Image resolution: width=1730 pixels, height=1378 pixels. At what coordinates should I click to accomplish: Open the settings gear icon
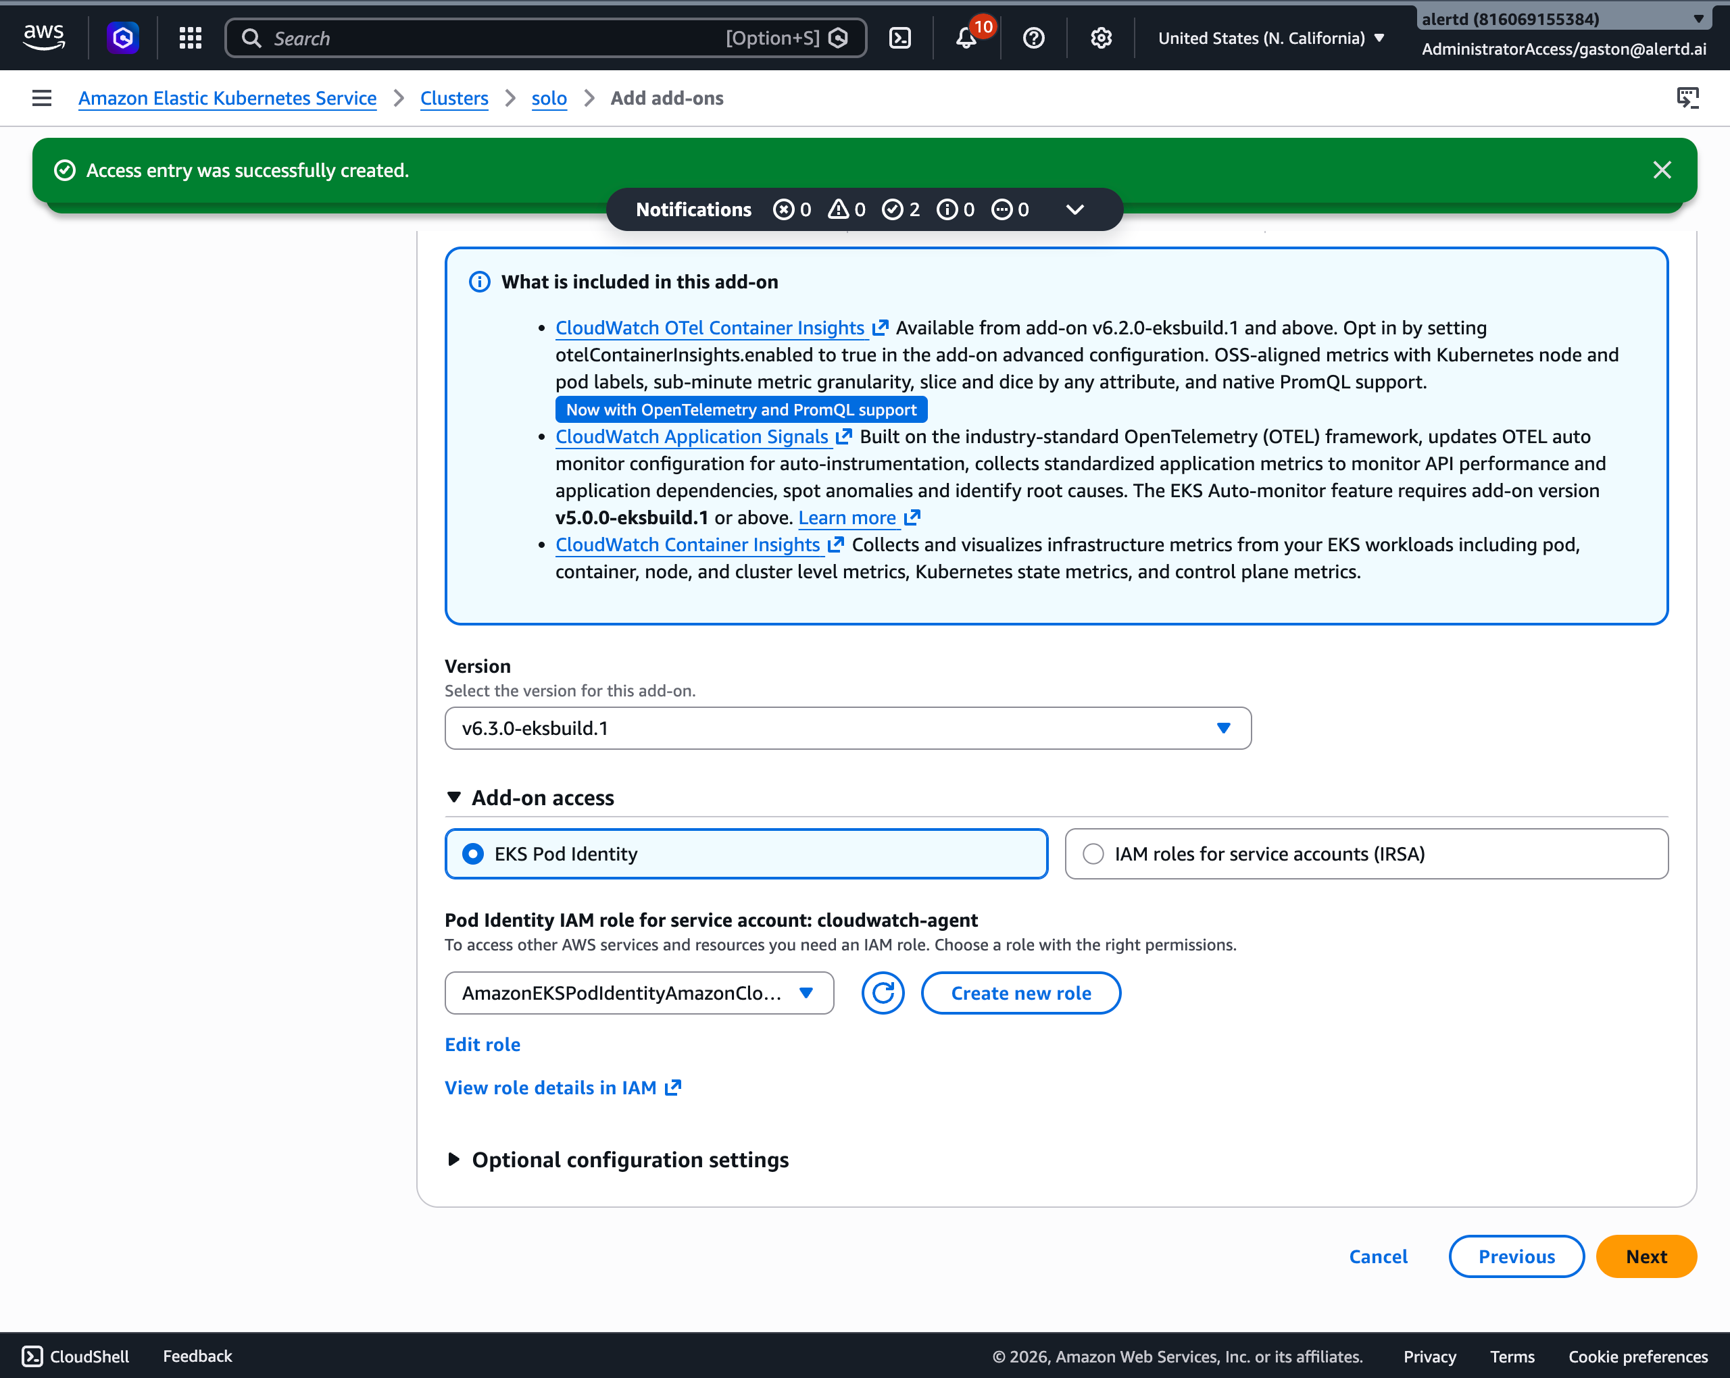(x=1101, y=38)
